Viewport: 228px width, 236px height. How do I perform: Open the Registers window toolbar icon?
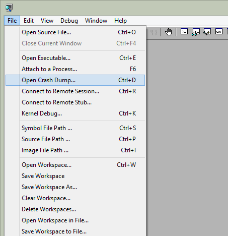219,32
